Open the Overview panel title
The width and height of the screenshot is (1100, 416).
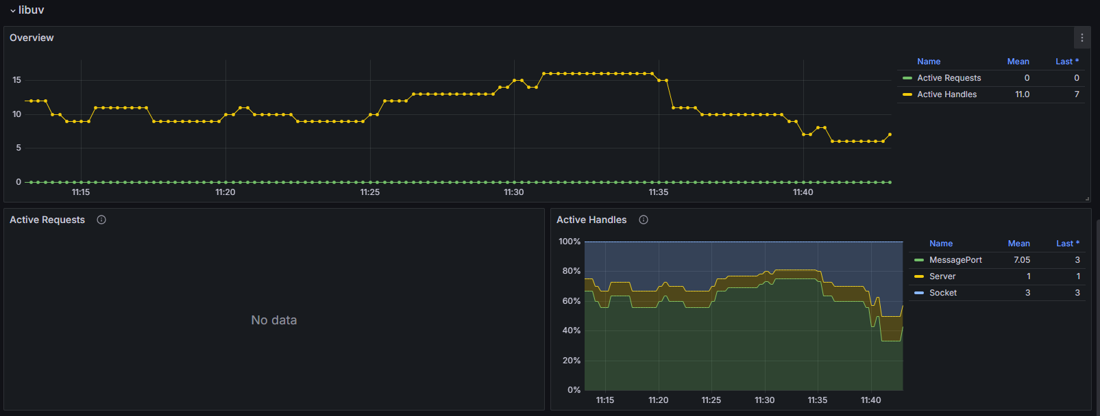[32, 38]
